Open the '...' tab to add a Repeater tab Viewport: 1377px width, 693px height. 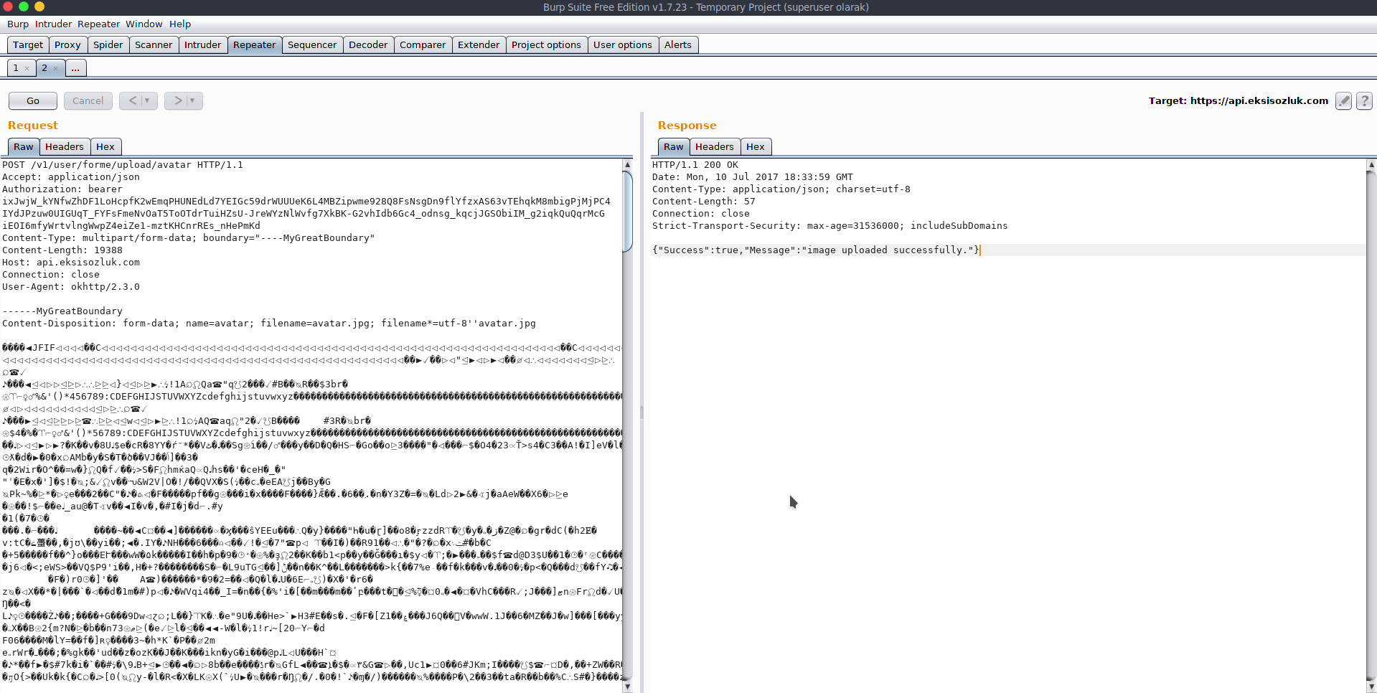[x=75, y=68]
